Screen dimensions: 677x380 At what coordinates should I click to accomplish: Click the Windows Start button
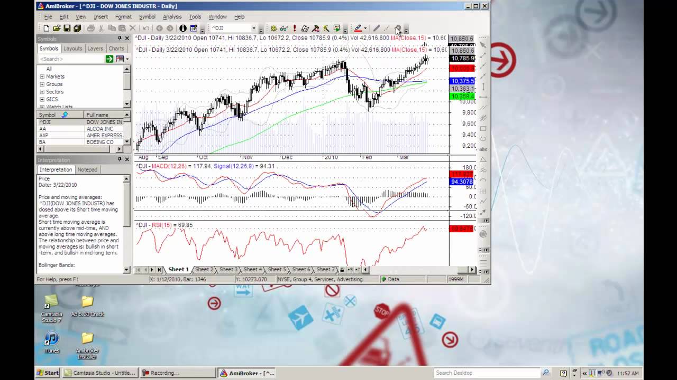48,373
